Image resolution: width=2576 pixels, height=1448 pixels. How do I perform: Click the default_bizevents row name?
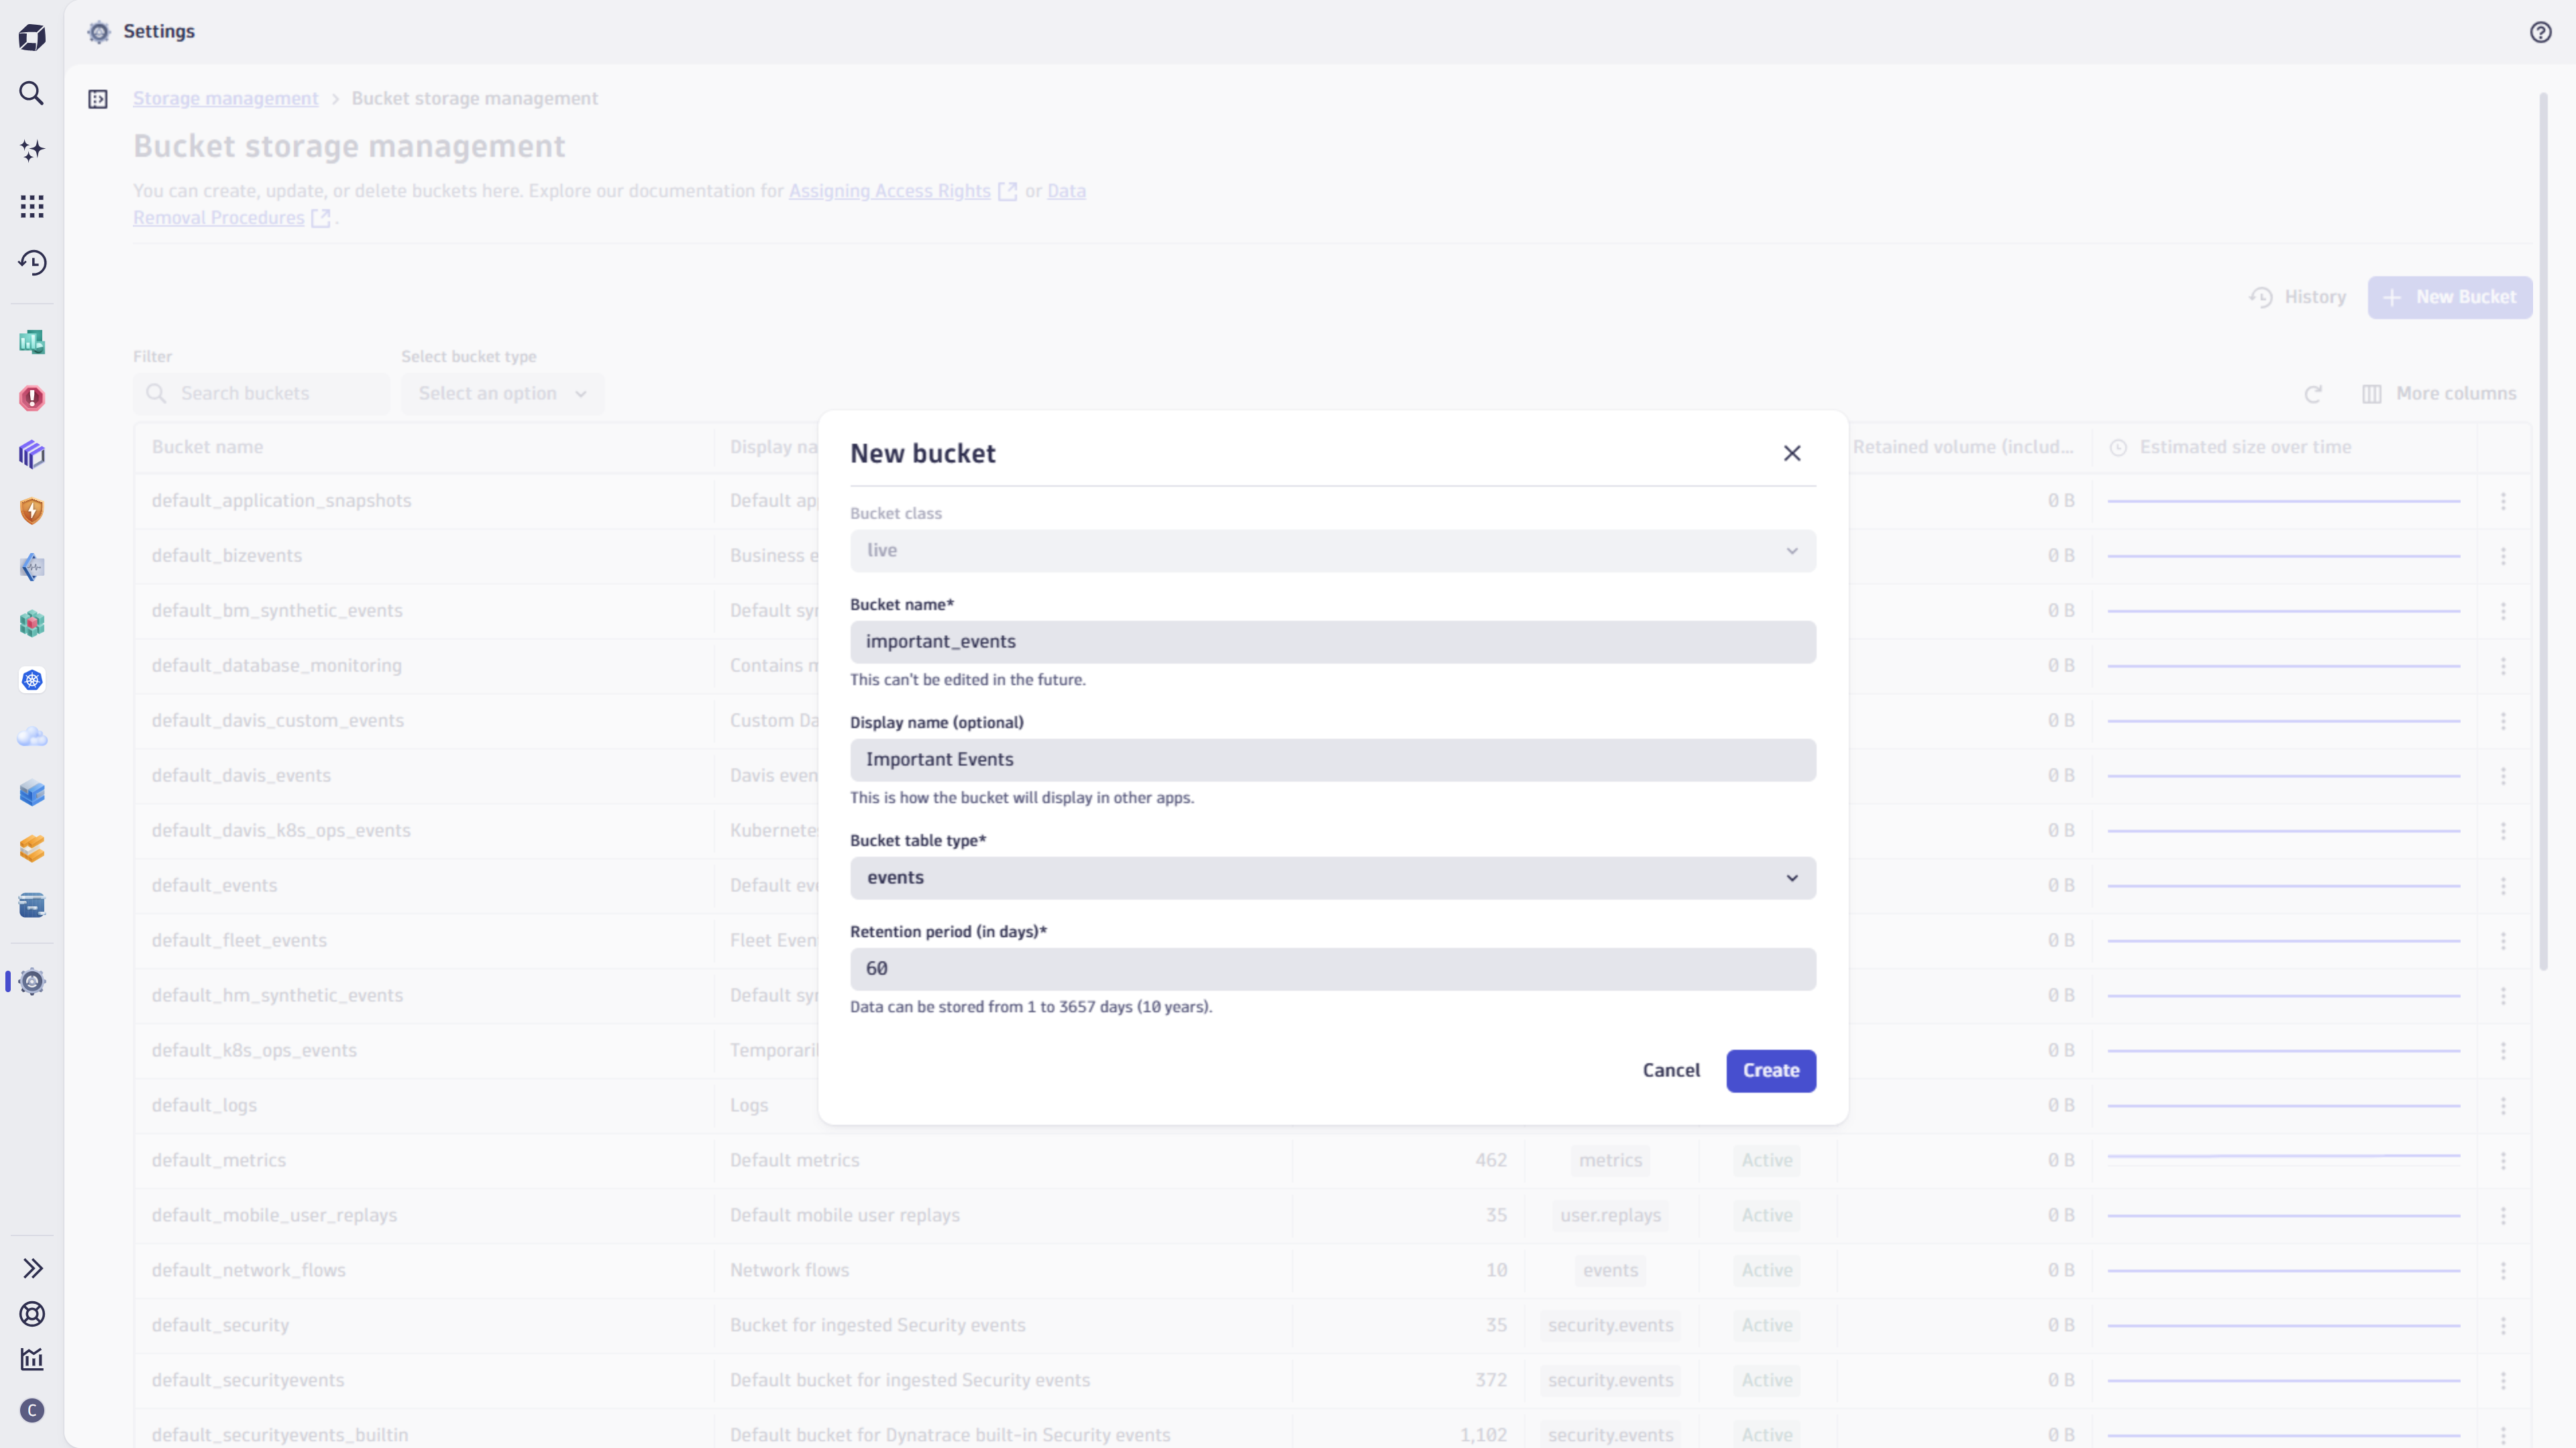click(227, 556)
